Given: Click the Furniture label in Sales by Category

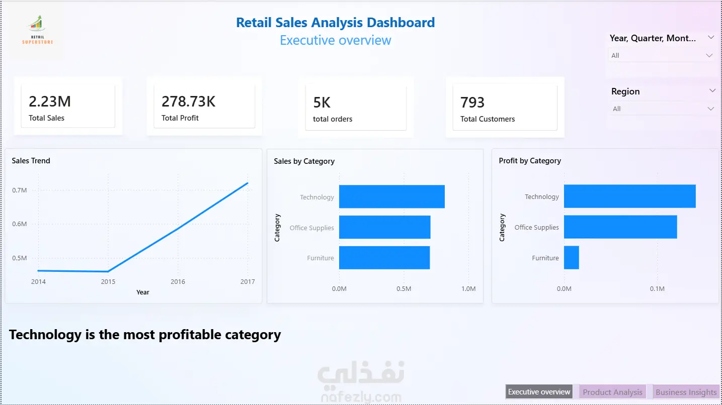Looking at the screenshot, I should (320, 258).
